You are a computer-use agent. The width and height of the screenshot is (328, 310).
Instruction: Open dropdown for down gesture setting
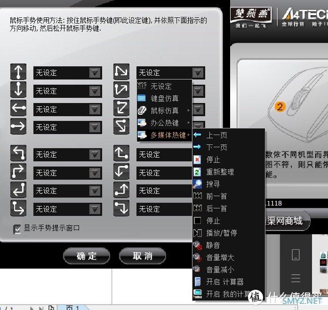click(x=95, y=91)
